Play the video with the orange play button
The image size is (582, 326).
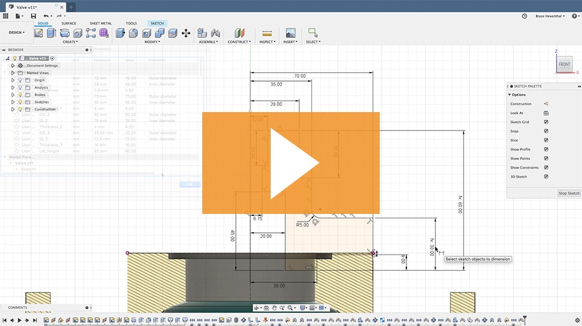pyautogui.click(x=291, y=163)
